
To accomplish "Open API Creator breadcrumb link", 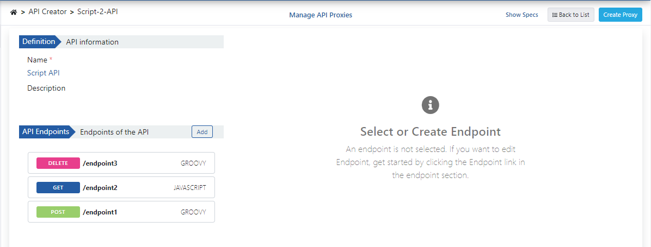I will coord(47,11).
